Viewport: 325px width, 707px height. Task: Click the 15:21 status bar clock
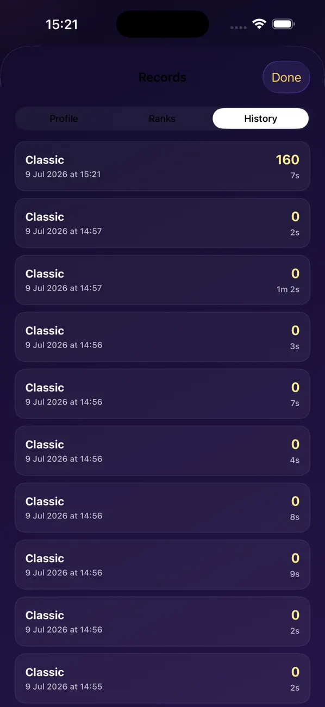point(61,24)
